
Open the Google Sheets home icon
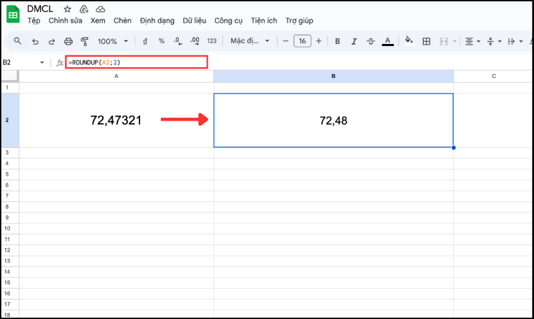[x=13, y=15]
